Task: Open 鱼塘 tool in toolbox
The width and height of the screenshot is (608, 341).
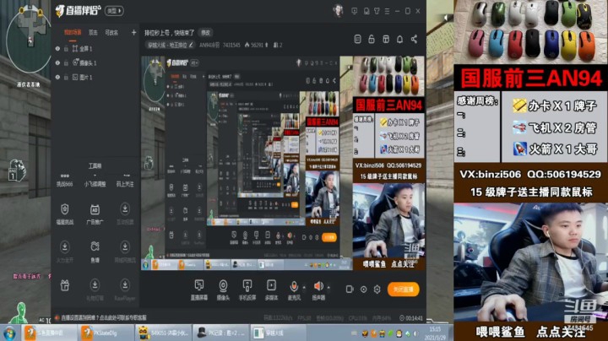Action: 95,252
